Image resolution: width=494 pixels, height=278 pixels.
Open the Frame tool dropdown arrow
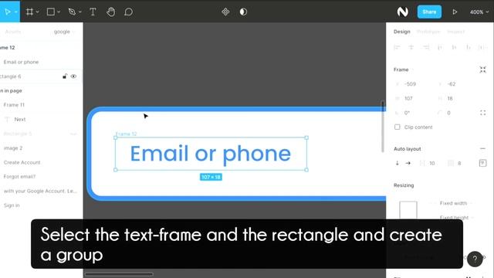tap(38, 12)
